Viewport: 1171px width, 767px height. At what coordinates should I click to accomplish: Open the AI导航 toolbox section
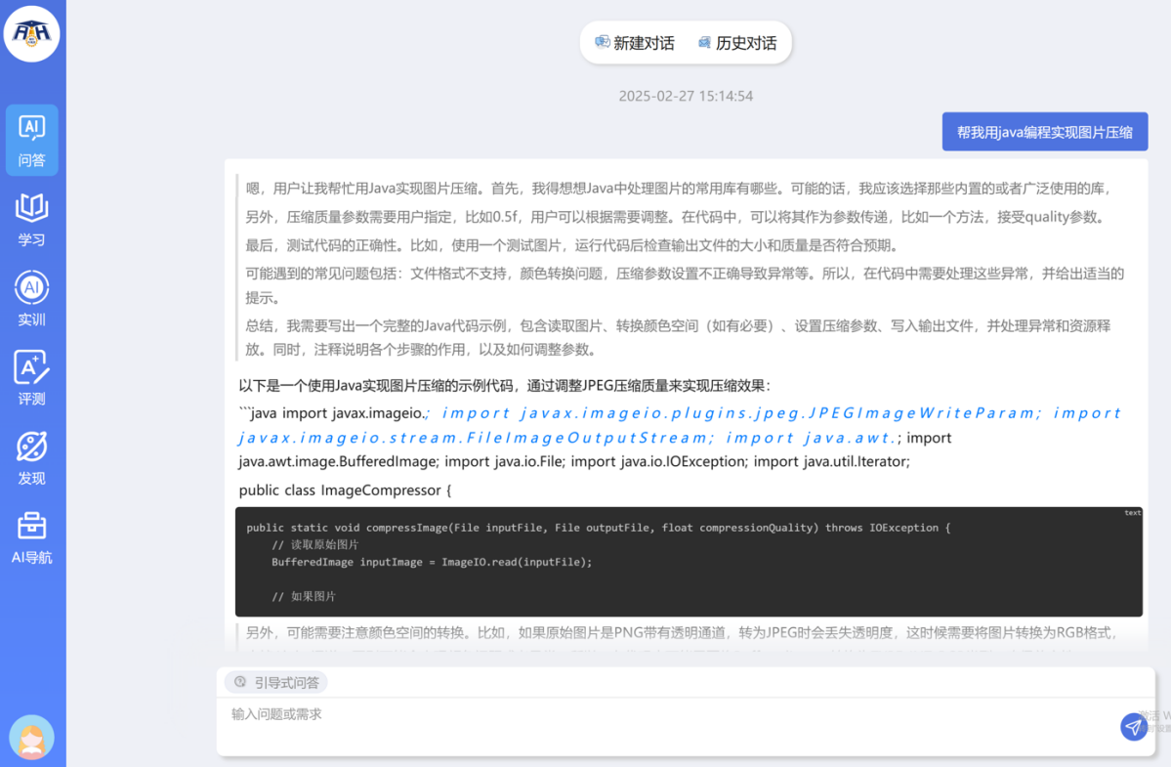coord(32,538)
